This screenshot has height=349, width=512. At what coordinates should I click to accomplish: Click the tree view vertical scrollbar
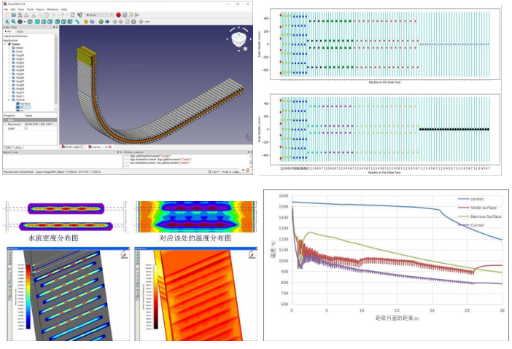click(56, 71)
